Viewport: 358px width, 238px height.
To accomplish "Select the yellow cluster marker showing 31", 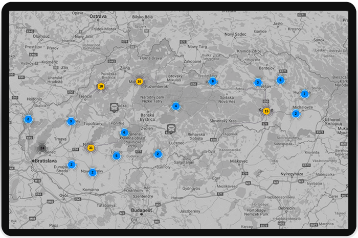I will [91, 148].
